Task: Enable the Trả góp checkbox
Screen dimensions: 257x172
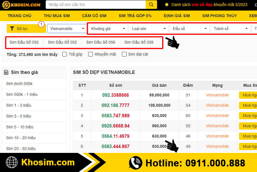Action: tap(65, 54)
